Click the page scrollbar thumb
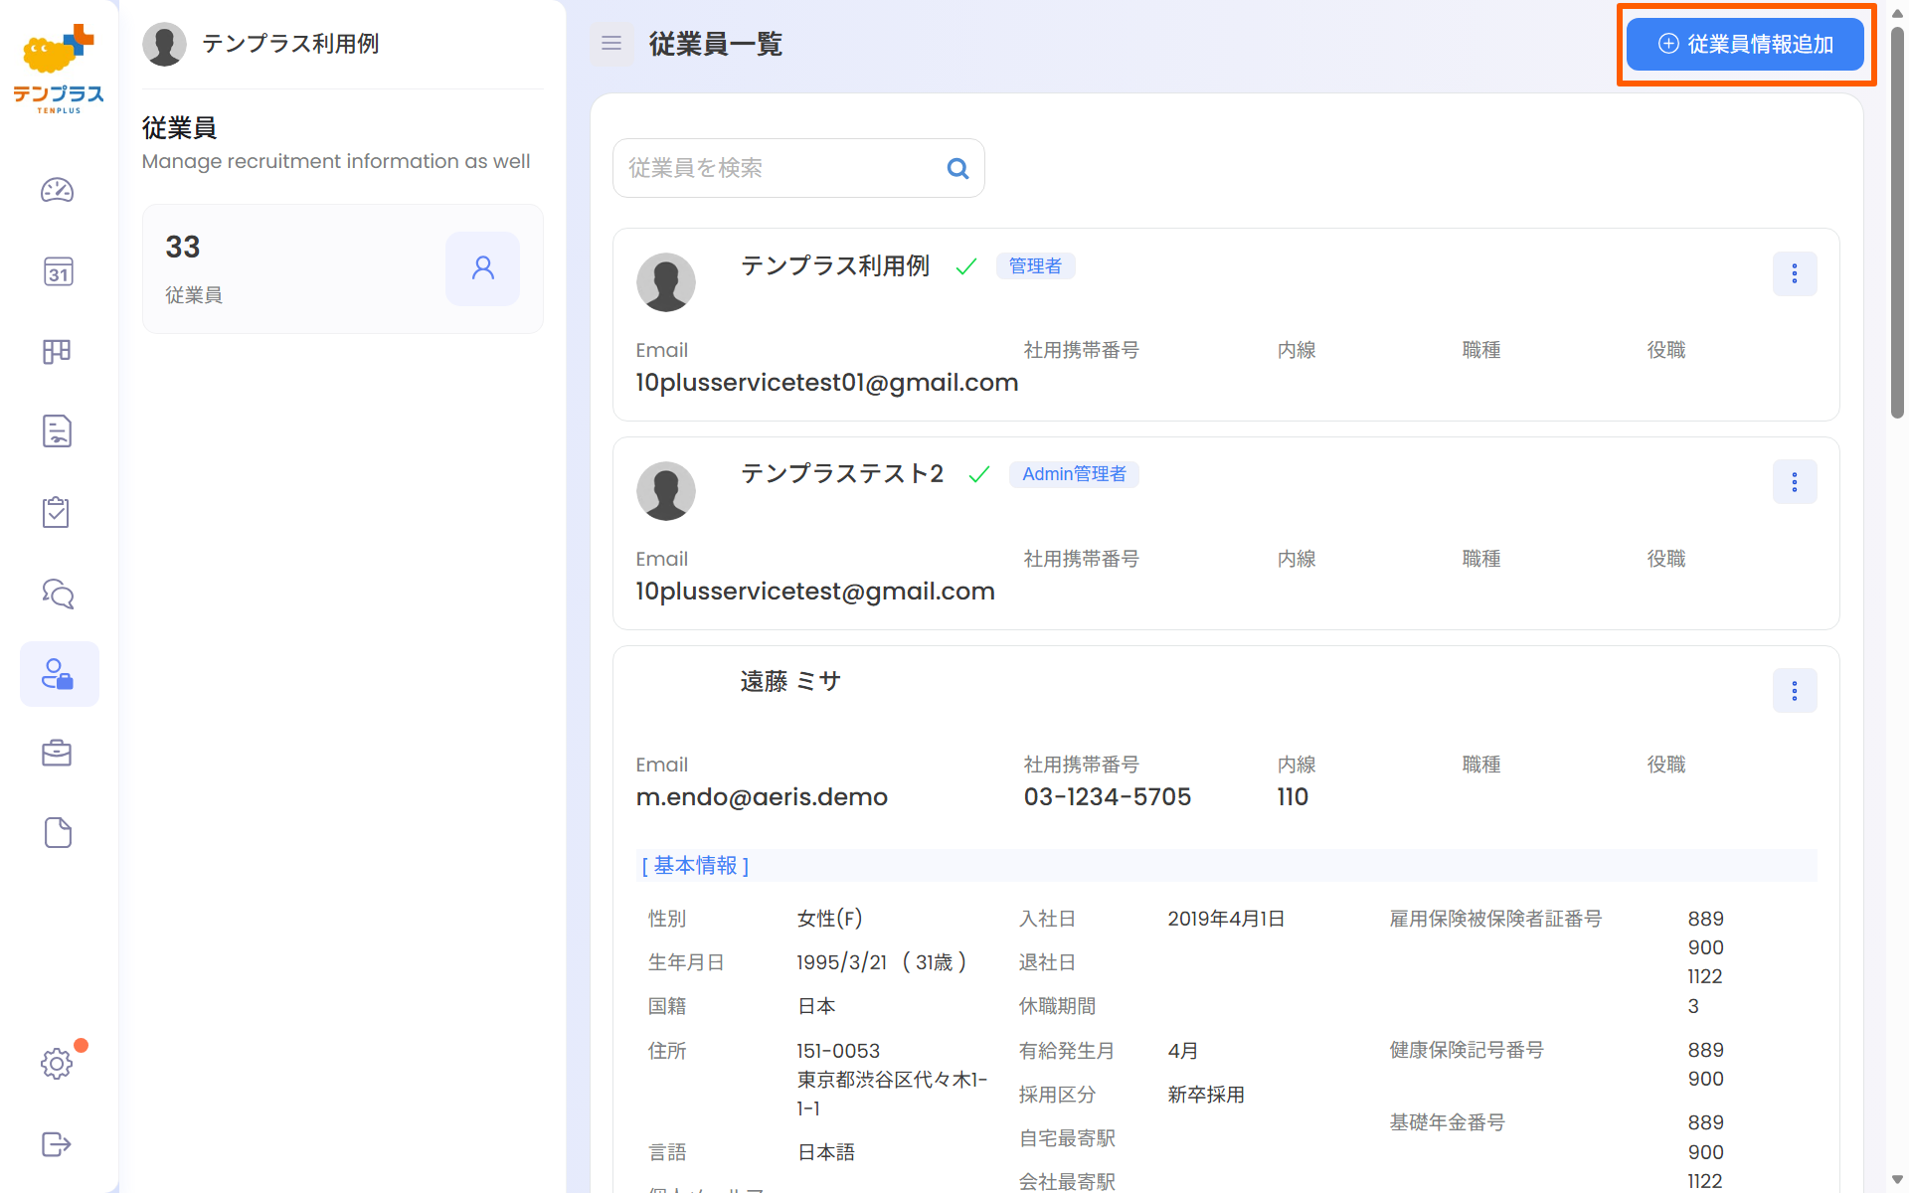Screen dimensions: 1909x1193 point(1897,224)
